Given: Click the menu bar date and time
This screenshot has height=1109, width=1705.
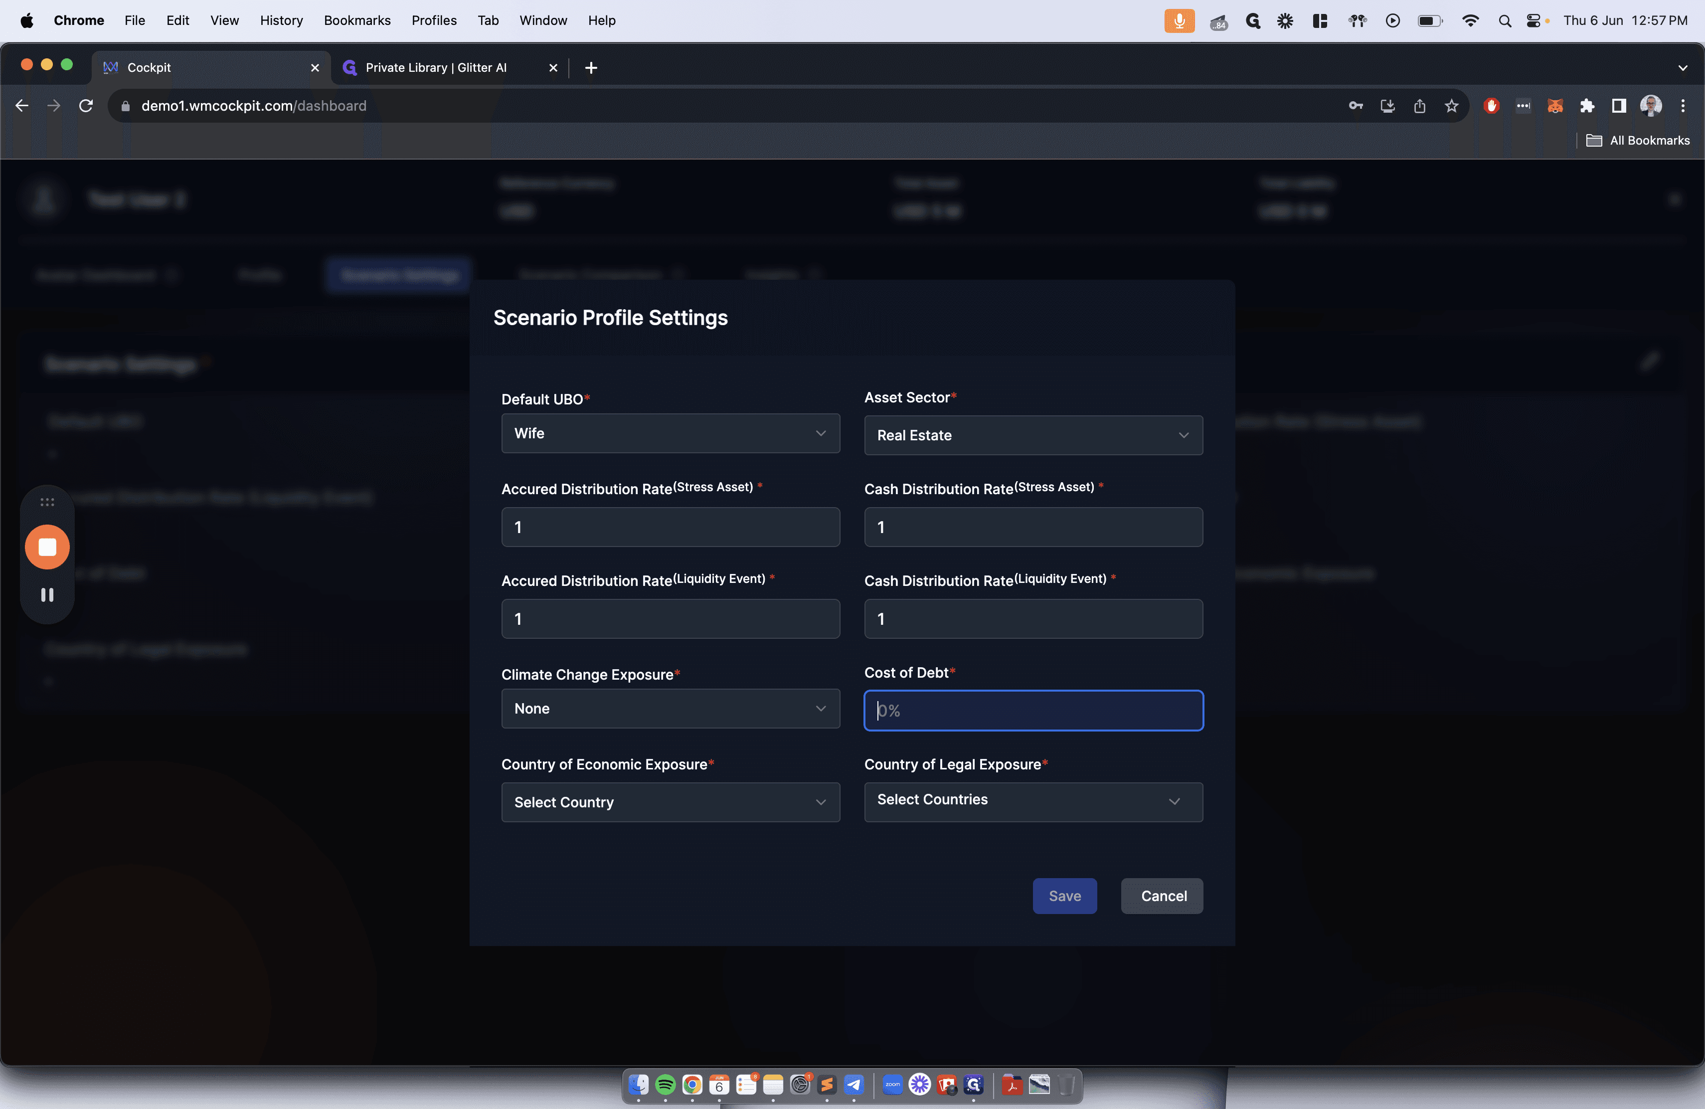Looking at the screenshot, I should click(1625, 21).
